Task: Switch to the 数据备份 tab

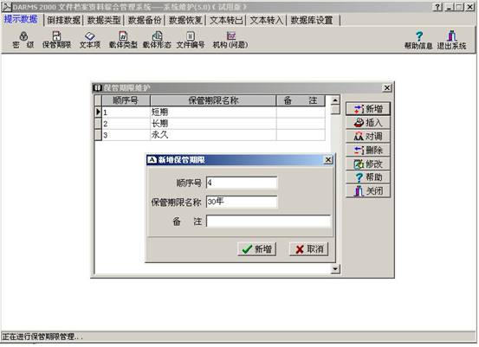Action: (145, 21)
